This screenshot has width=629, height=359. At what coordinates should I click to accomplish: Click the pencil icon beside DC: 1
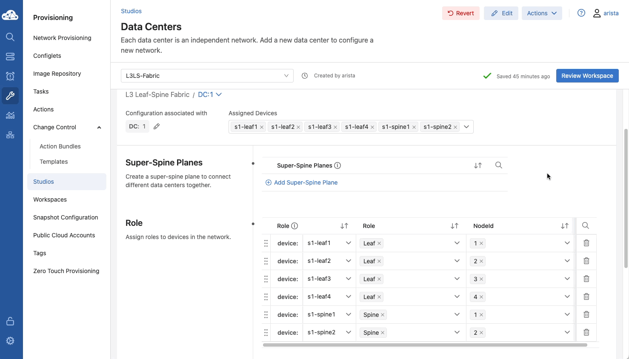point(157,126)
